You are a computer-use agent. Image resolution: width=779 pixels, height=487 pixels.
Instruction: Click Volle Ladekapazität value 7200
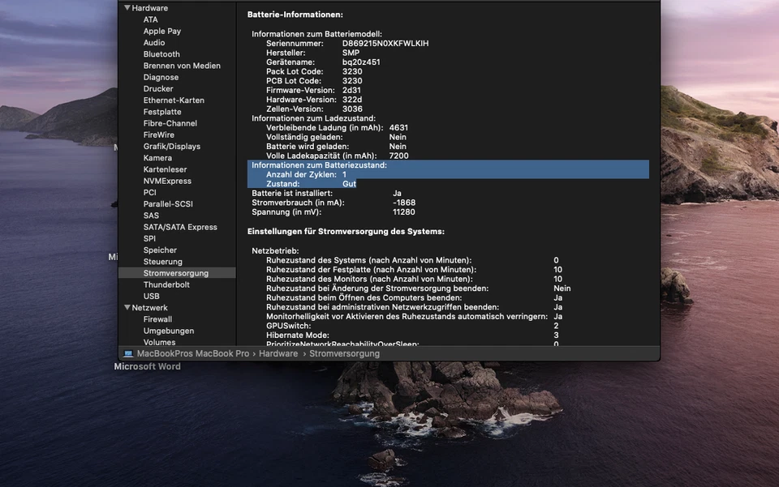click(398, 156)
